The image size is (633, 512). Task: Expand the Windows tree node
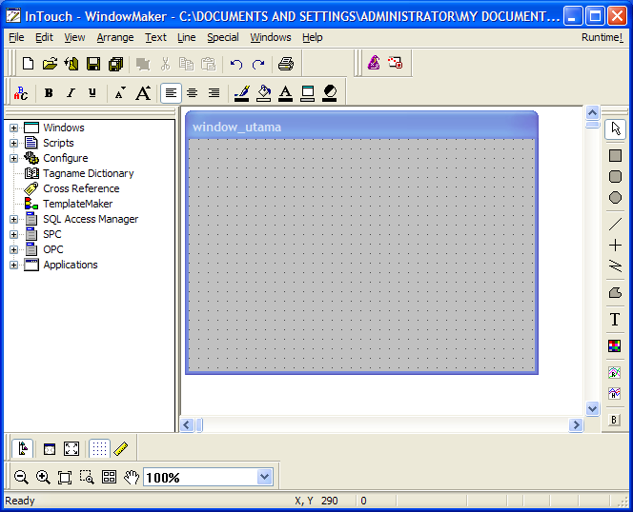(x=13, y=128)
